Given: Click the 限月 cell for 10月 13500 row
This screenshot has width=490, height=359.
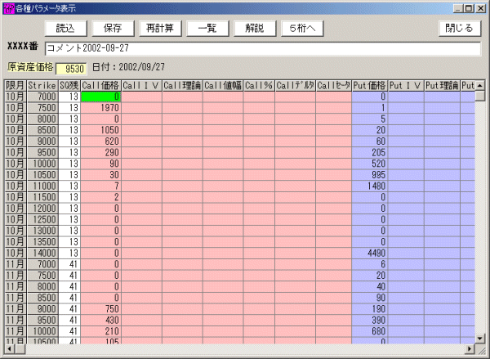Looking at the screenshot, I should (x=16, y=242).
